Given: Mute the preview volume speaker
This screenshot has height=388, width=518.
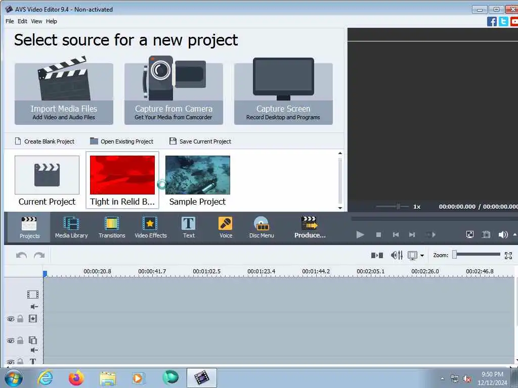Looking at the screenshot, I should 503,234.
